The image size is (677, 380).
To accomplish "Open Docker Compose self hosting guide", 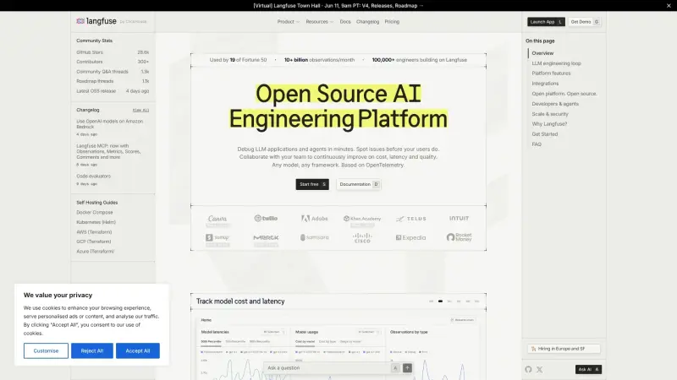I will pyautogui.click(x=95, y=213).
